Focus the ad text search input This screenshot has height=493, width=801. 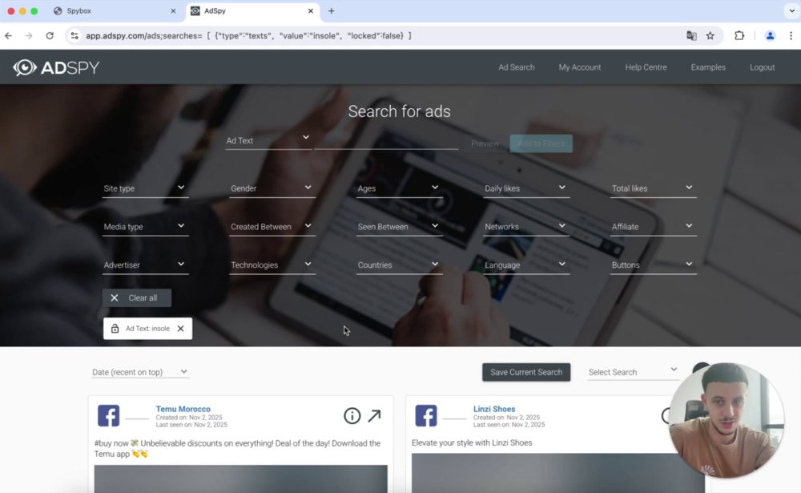click(x=386, y=142)
